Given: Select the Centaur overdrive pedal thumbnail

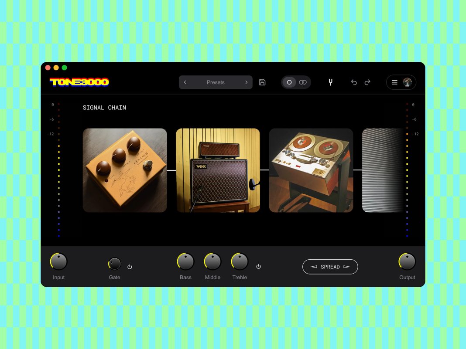Looking at the screenshot, I should pyautogui.click(x=125, y=170).
